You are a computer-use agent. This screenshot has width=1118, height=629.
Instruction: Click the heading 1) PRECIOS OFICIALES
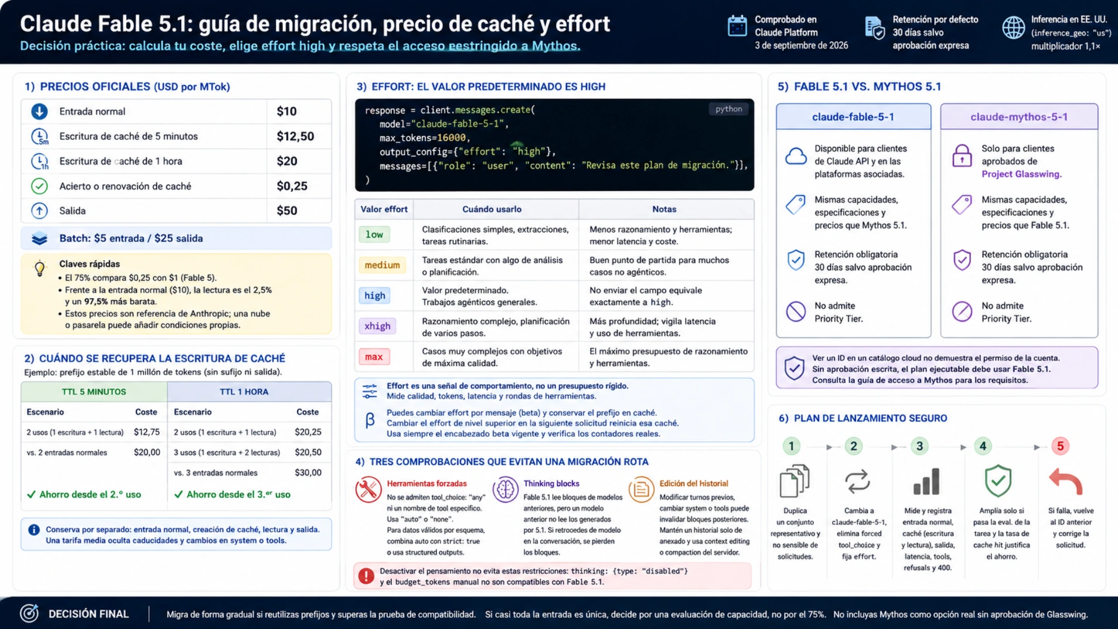(127, 87)
